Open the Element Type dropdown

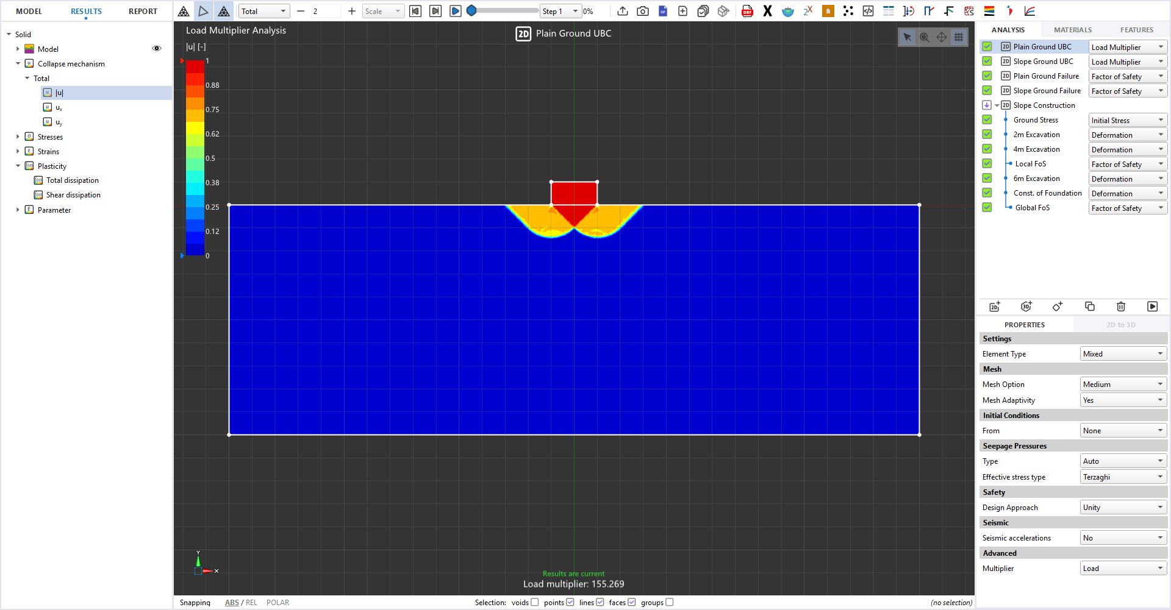click(1123, 353)
